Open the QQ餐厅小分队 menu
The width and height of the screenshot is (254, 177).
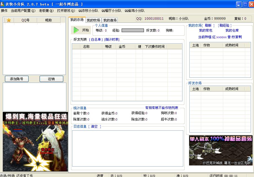pos(111,11)
